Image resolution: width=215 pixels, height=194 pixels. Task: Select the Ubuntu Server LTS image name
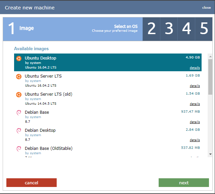tap(43, 76)
